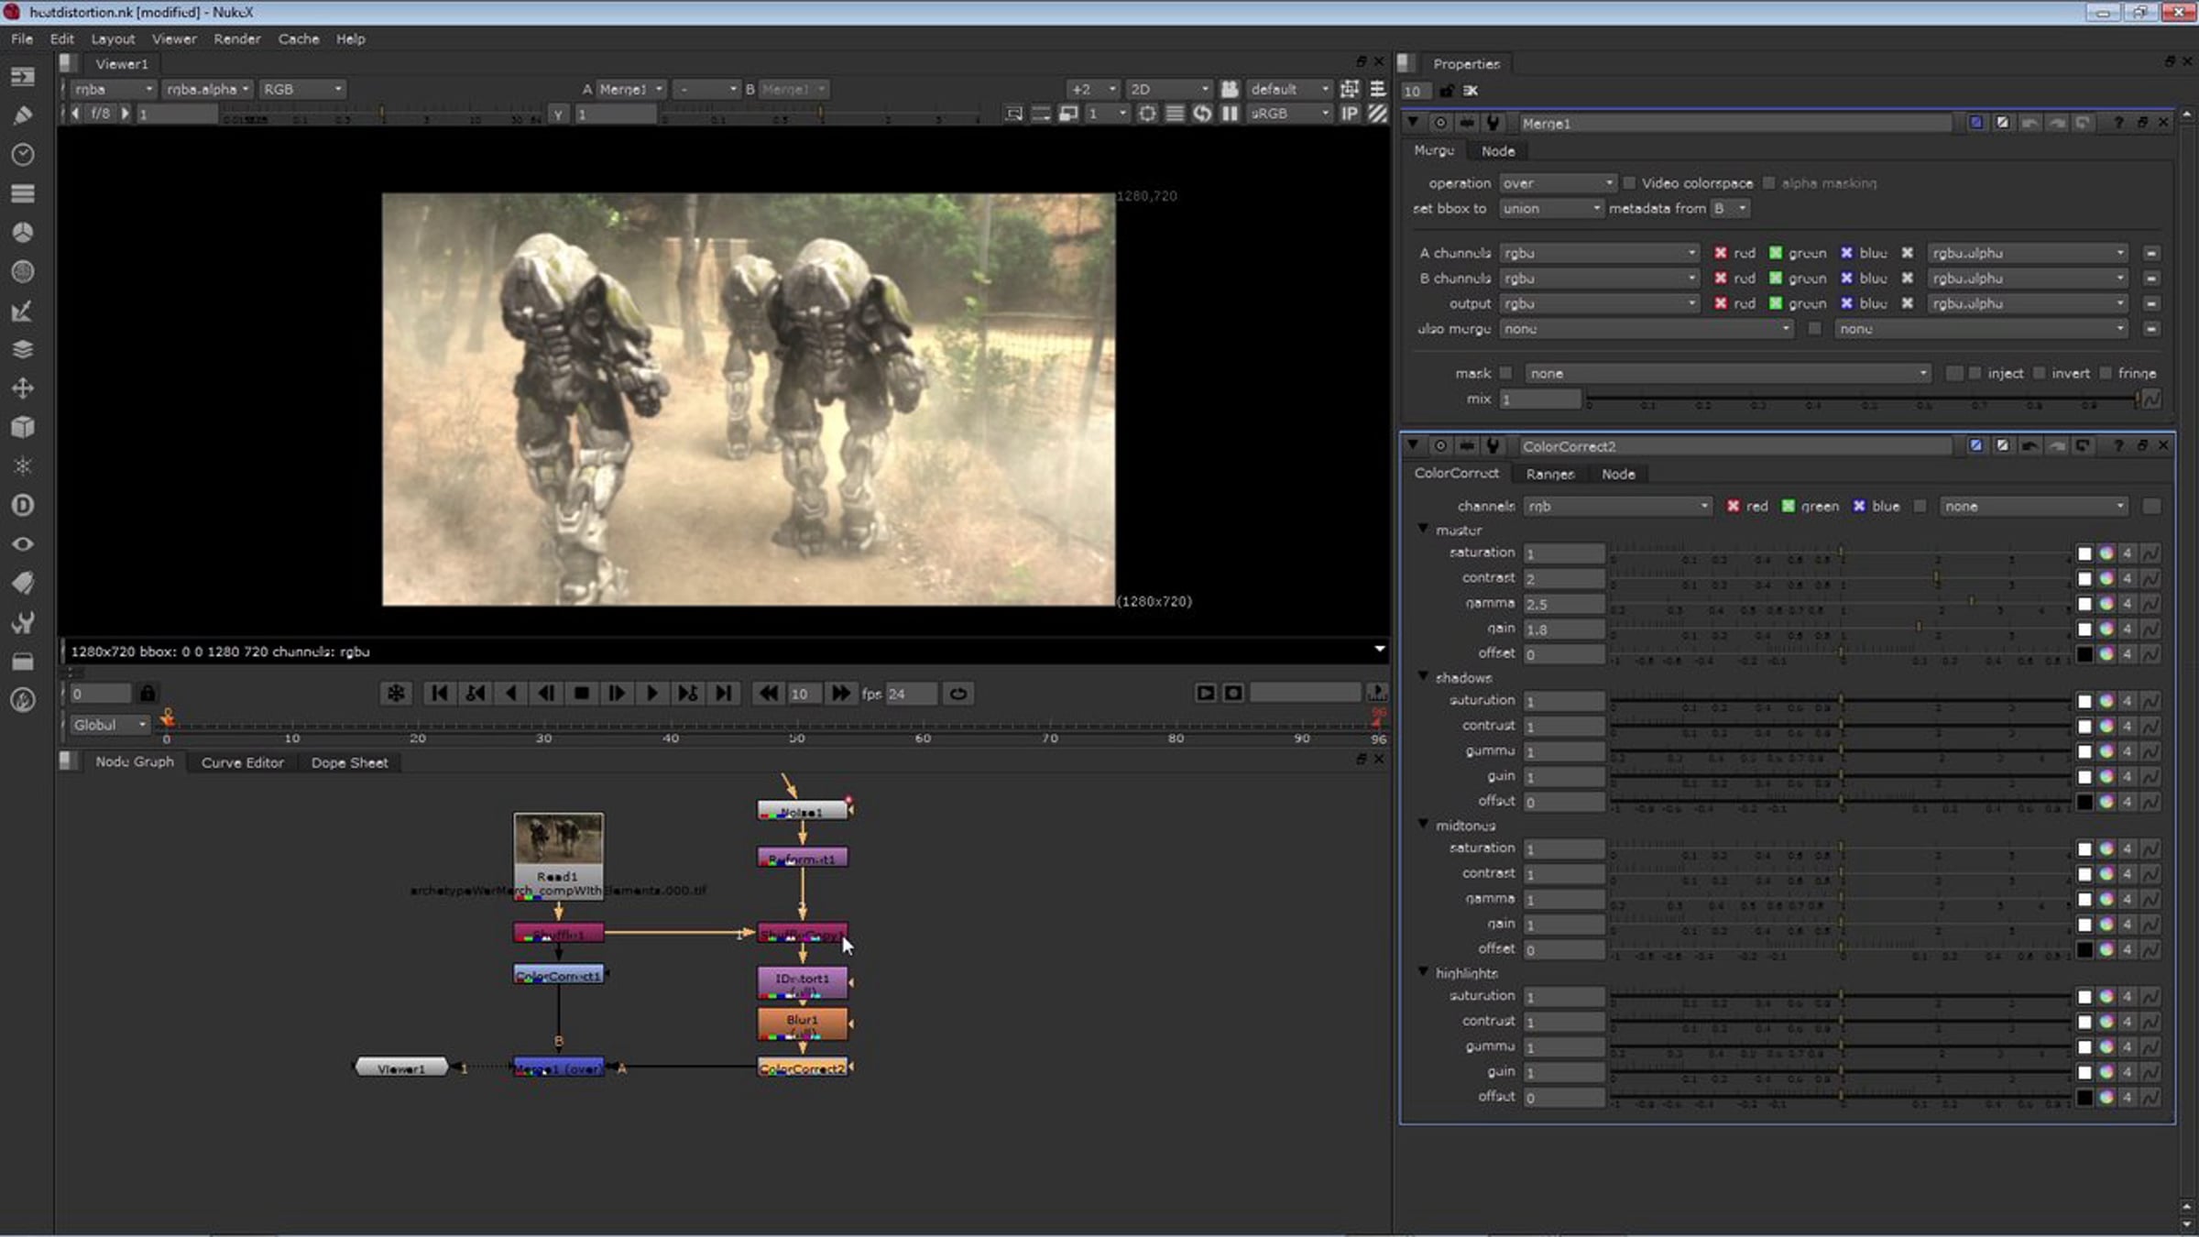Click the master contrast value field
The image size is (2199, 1237).
coord(1564,579)
